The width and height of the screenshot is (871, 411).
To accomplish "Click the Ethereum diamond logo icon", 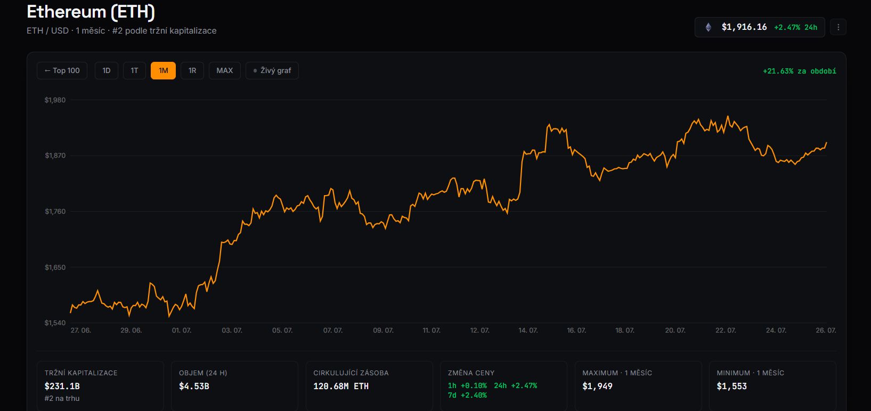I will click(x=708, y=27).
